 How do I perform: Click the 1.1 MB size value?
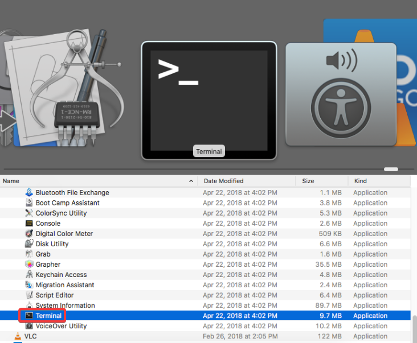[x=330, y=192]
